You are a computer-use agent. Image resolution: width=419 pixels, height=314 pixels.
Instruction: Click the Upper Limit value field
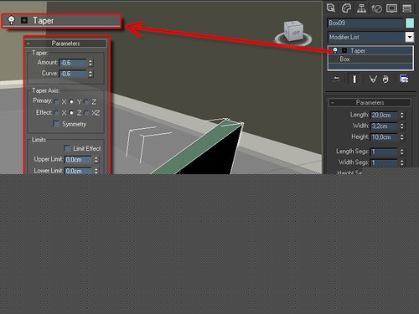click(78, 160)
